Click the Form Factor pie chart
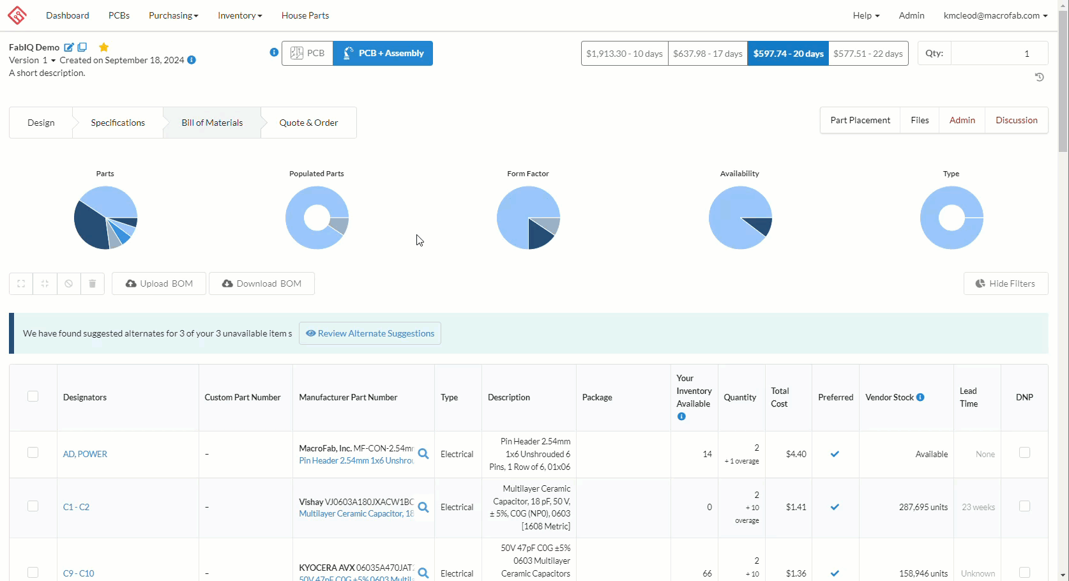The width and height of the screenshot is (1069, 581). coord(528,218)
